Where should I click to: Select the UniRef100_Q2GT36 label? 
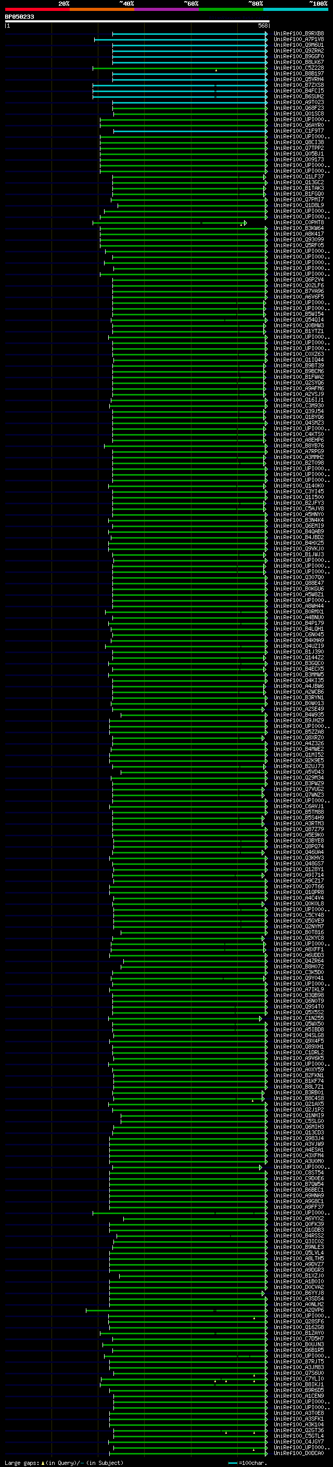[x=298, y=1430]
